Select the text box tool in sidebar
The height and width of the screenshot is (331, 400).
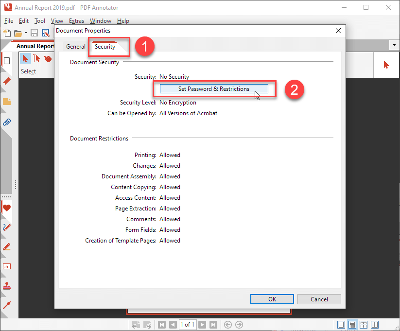pyautogui.click(x=6, y=266)
